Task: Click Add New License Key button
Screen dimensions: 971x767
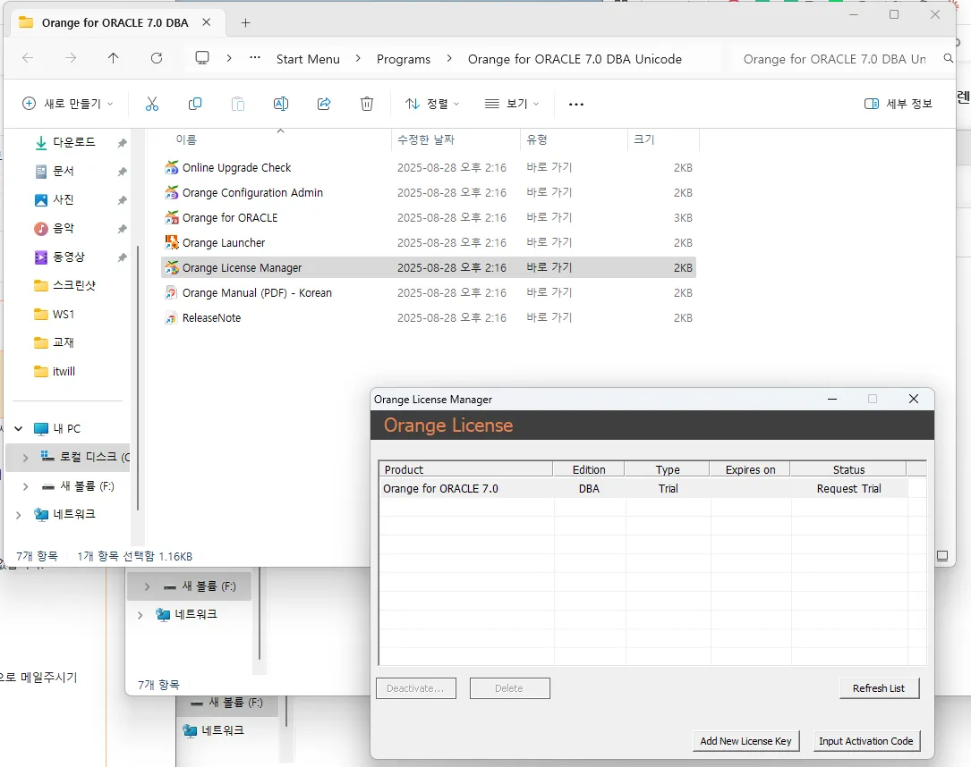Action: [x=745, y=741]
